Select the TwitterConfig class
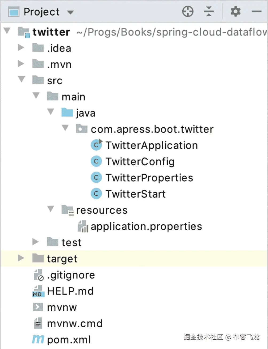Image resolution: width=268 pixels, height=349 pixels. click(x=140, y=162)
